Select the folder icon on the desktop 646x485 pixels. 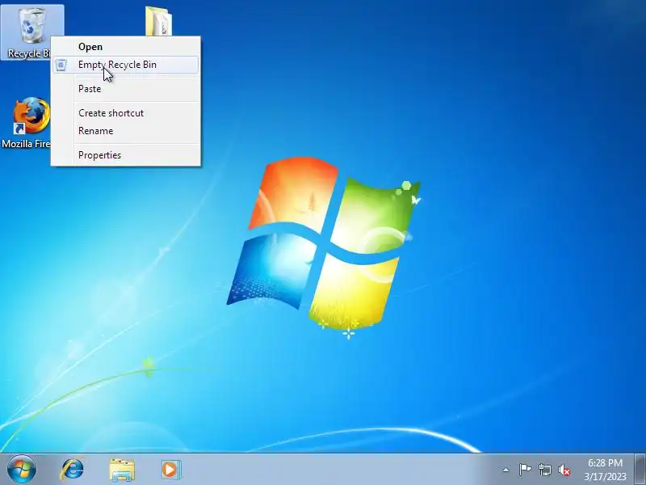point(158,22)
